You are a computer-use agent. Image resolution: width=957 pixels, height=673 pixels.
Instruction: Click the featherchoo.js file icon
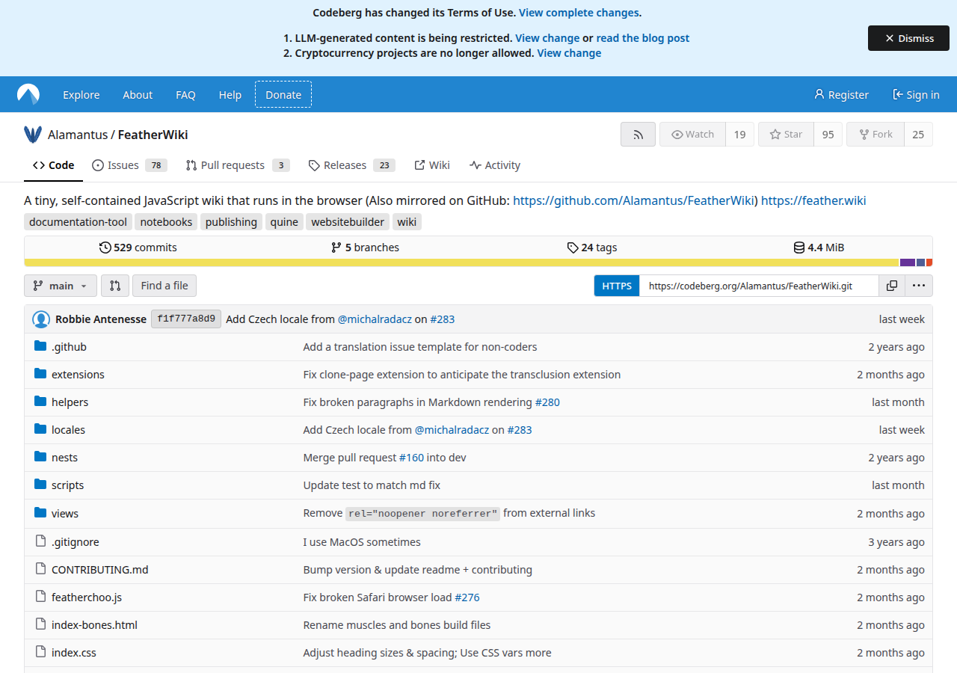coord(40,597)
